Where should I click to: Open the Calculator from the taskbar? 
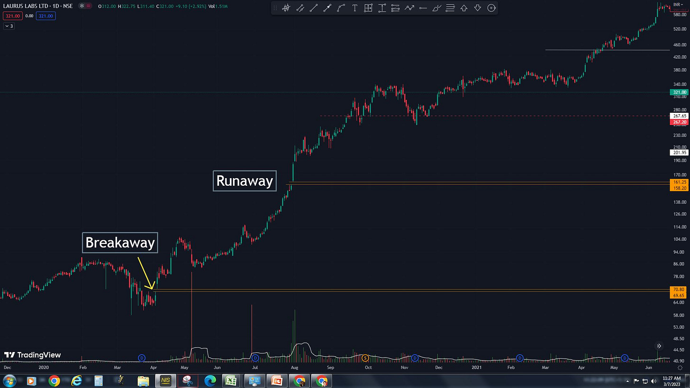(99, 381)
